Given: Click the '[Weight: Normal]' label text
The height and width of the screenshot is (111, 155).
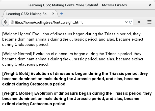Looking at the screenshot, I should tap(17, 54).
